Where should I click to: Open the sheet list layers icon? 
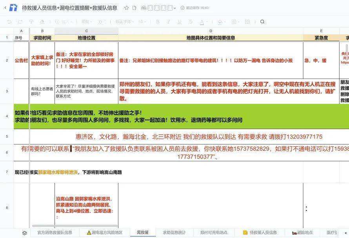(24, 233)
